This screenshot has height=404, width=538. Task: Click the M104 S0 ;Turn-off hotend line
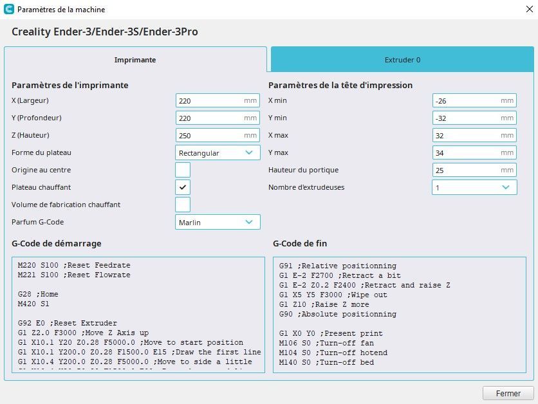(333, 353)
